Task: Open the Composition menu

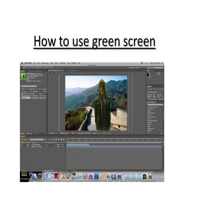Action: pos(45,63)
